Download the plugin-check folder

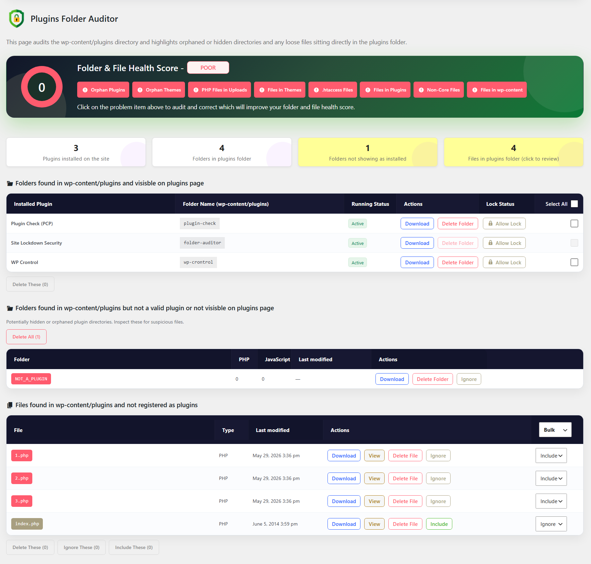tap(417, 223)
